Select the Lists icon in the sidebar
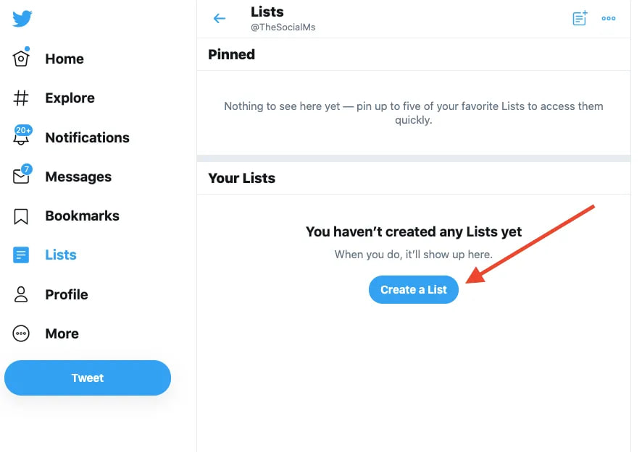 tap(20, 255)
